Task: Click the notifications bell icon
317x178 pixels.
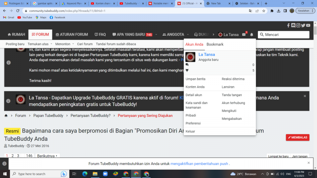Action: tap(252, 35)
